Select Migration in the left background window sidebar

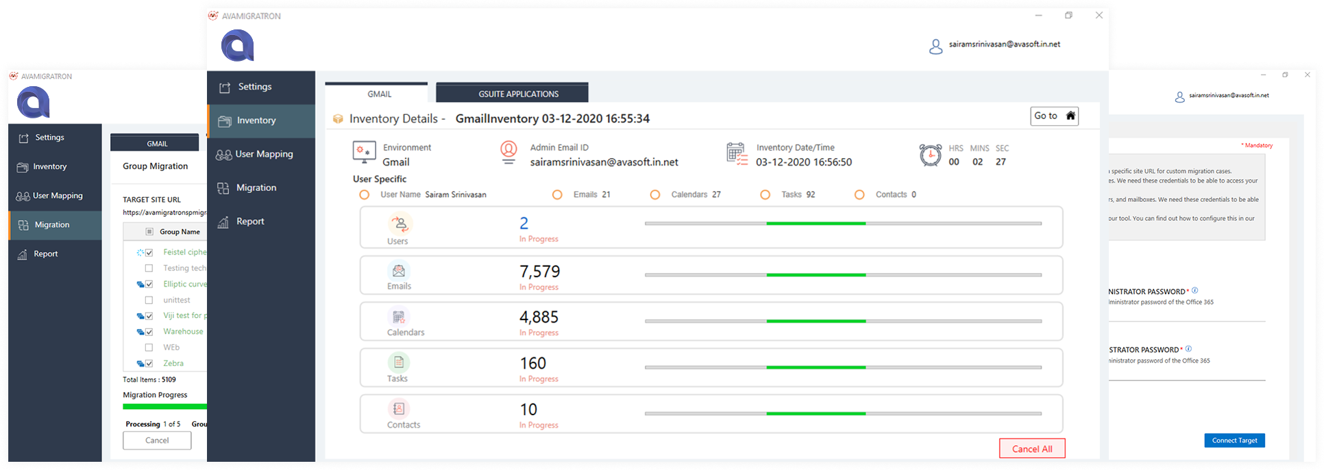55,225
